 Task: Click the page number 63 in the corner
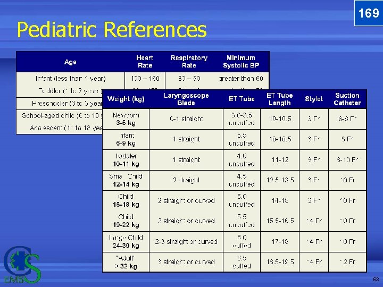[x=376, y=279]
